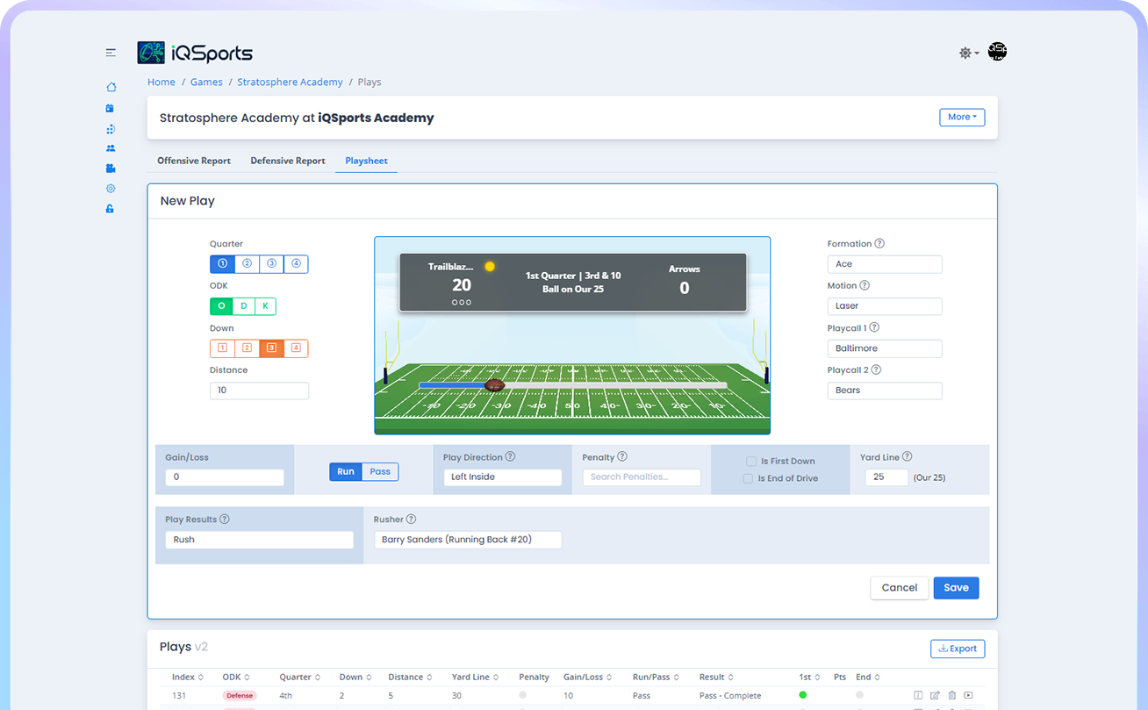Viewport: 1148px width, 710px height.
Task: Switch to the Defensive Report tab
Action: pyautogui.click(x=288, y=161)
